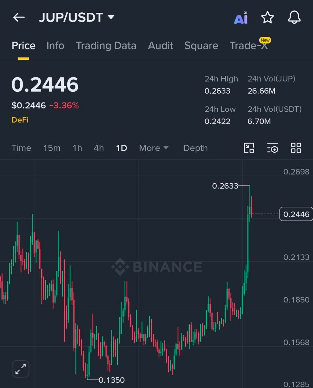The height and width of the screenshot is (388, 313).
Task: Tap the 0.2133 axis price label
Action: coord(296,257)
